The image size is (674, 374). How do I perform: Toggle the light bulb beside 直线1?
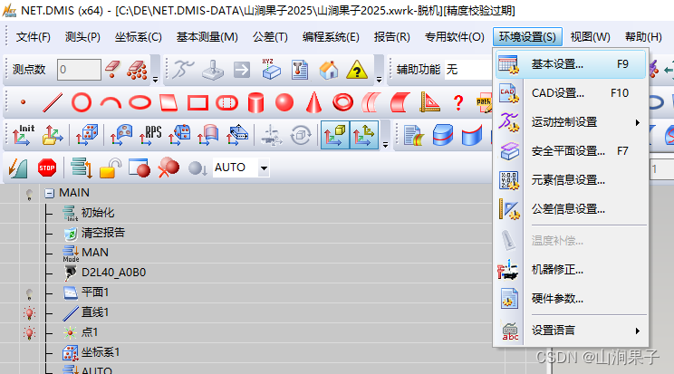(x=29, y=313)
